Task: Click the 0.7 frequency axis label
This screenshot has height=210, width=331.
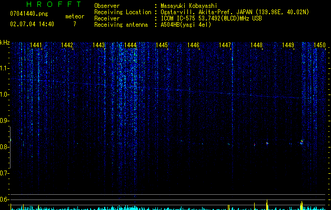Action: (x=4, y=173)
